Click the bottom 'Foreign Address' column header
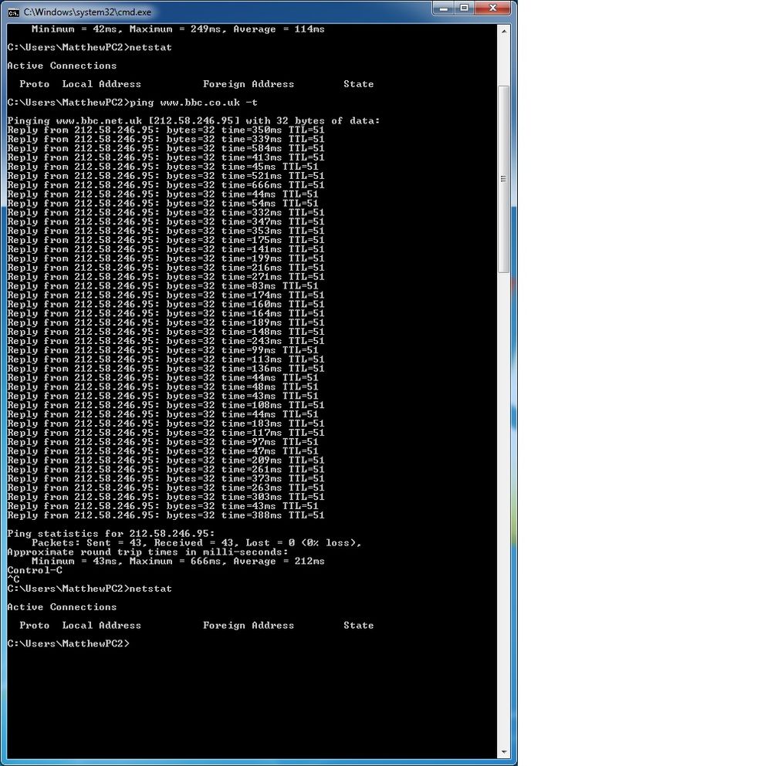Viewport: 771px width, 766px height. [249, 626]
